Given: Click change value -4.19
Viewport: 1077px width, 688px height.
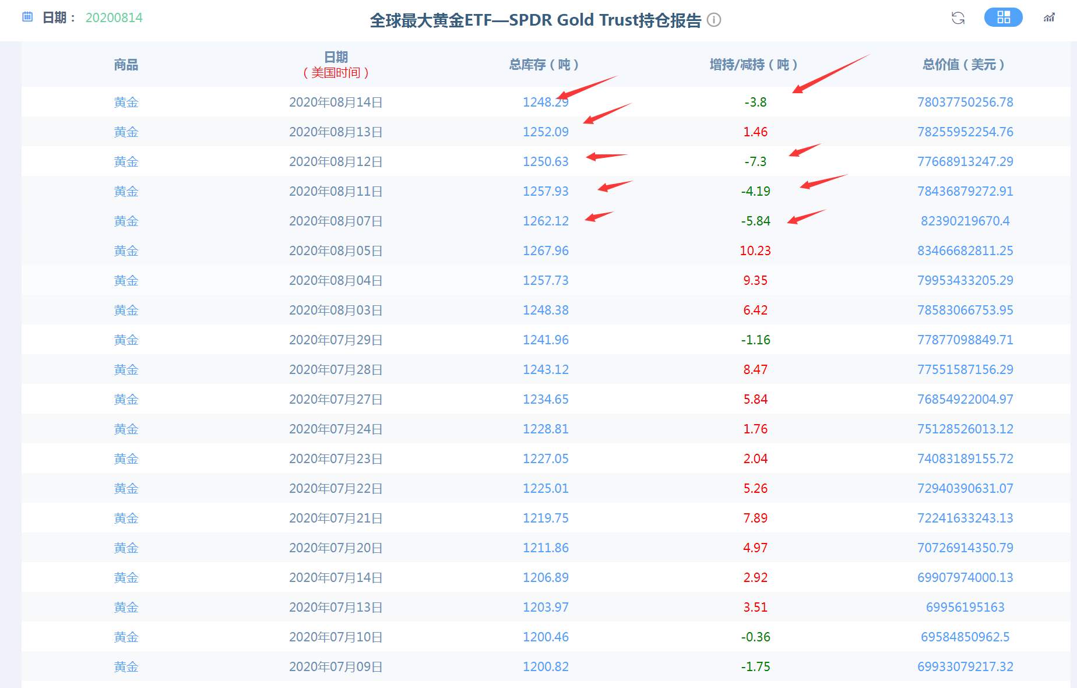Looking at the screenshot, I should click(x=755, y=192).
